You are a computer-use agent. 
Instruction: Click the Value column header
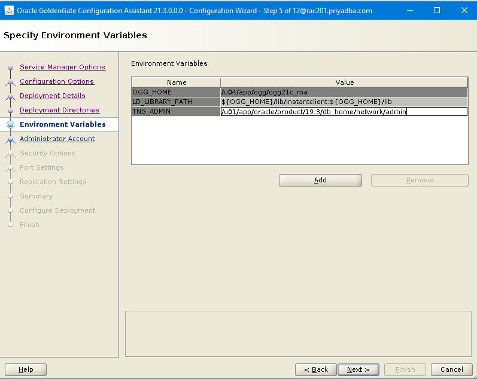[x=344, y=82]
